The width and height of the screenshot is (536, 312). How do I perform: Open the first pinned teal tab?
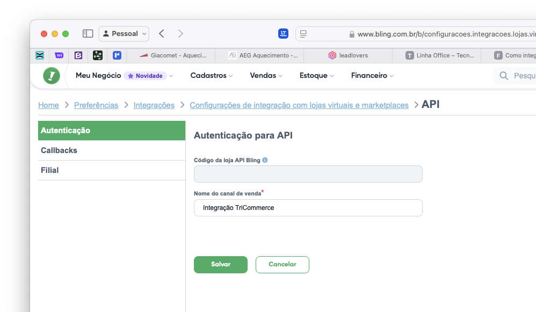40,55
